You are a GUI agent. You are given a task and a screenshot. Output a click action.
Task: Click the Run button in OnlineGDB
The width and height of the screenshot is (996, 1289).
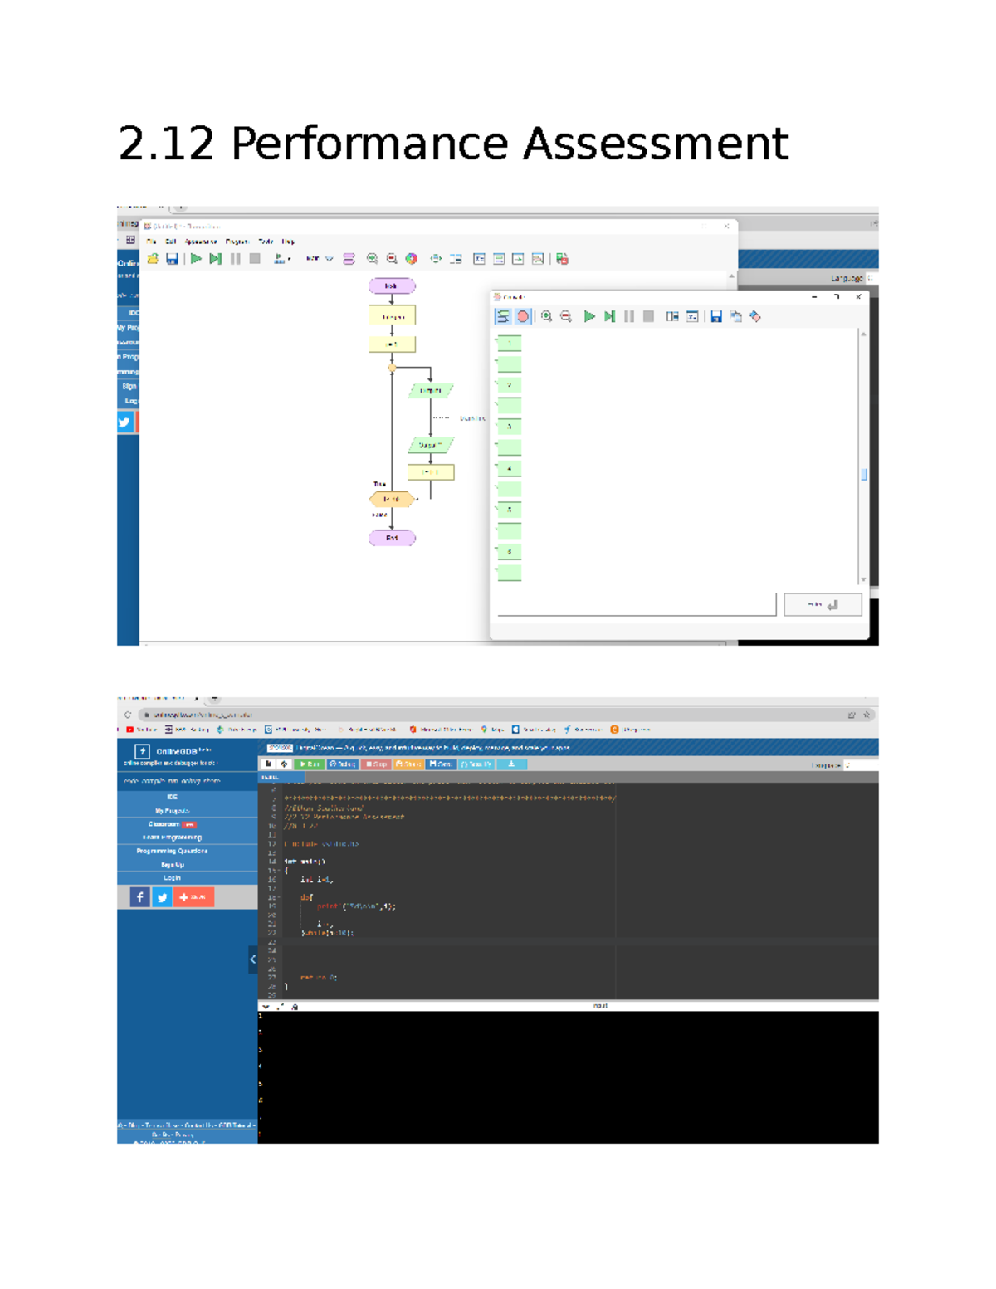coord(309,764)
